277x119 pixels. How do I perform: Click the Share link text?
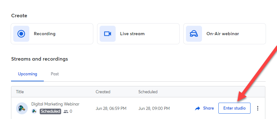point(208,108)
